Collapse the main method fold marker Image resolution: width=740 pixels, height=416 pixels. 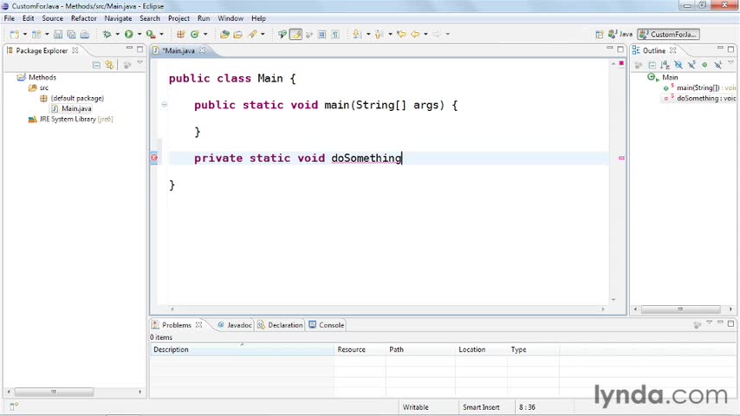pyautogui.click(x=165, y=104)
